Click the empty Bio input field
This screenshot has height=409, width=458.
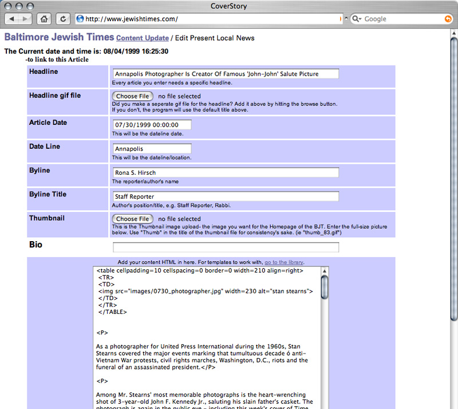(226, 247)
